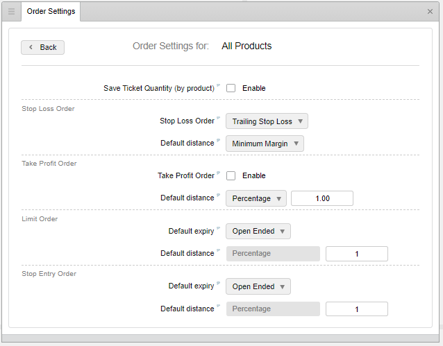Click the Limit Order distance value field
Viewport: 443px width, 346px height.
[x=356, y=254]
